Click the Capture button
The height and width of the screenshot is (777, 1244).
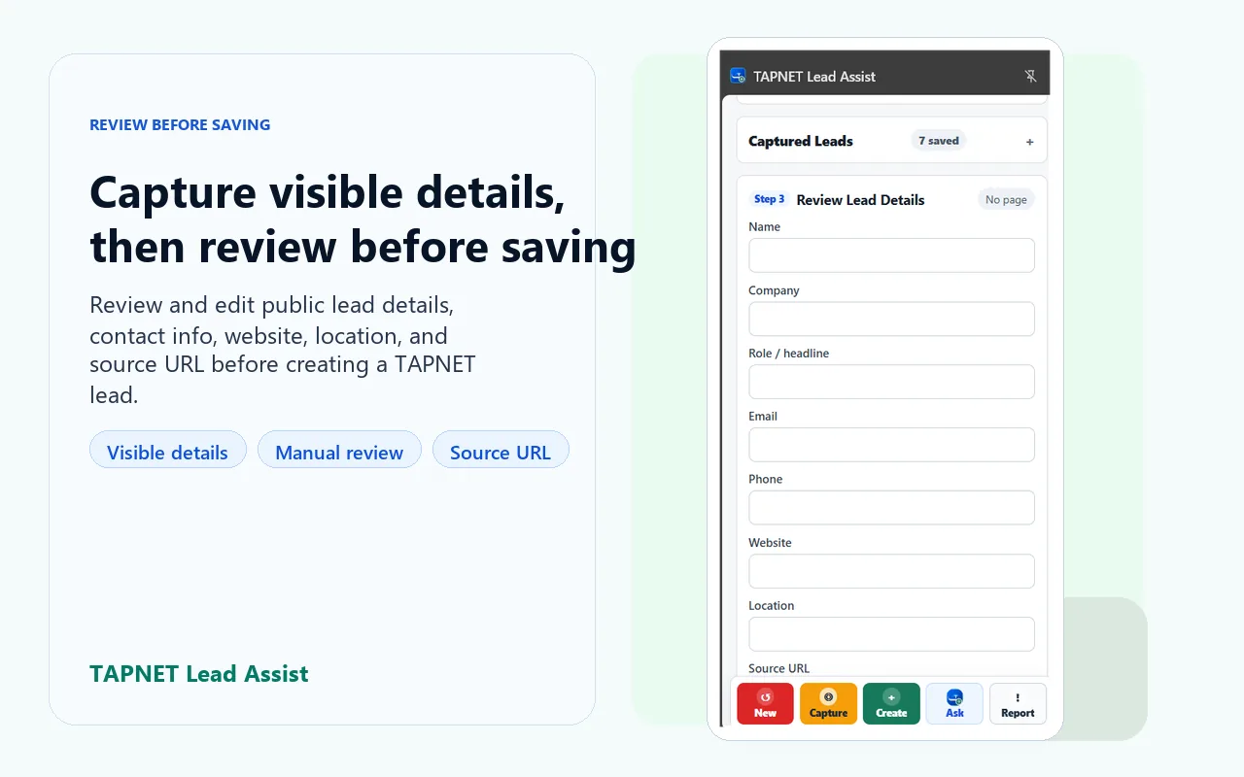[x=828, y=703]
